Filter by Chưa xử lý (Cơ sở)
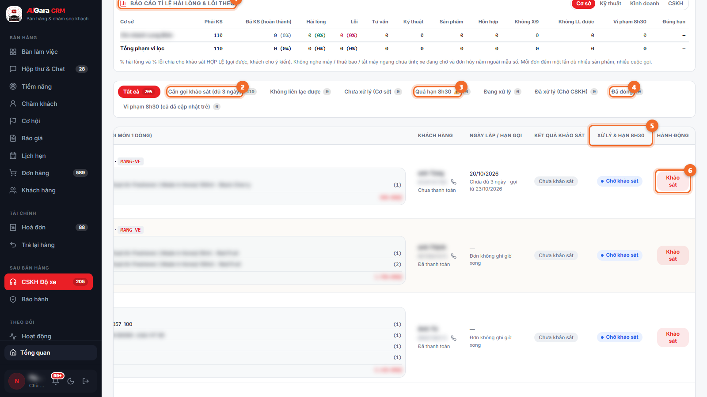 pos(373,92)
